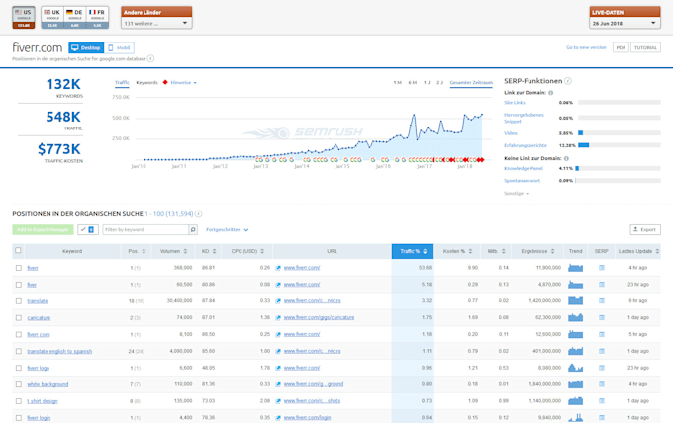The width and height of the screenshot is (673, 423).
Task: Open SERP snapshot icon for translate keyword
Action: (x=601, y=300)
